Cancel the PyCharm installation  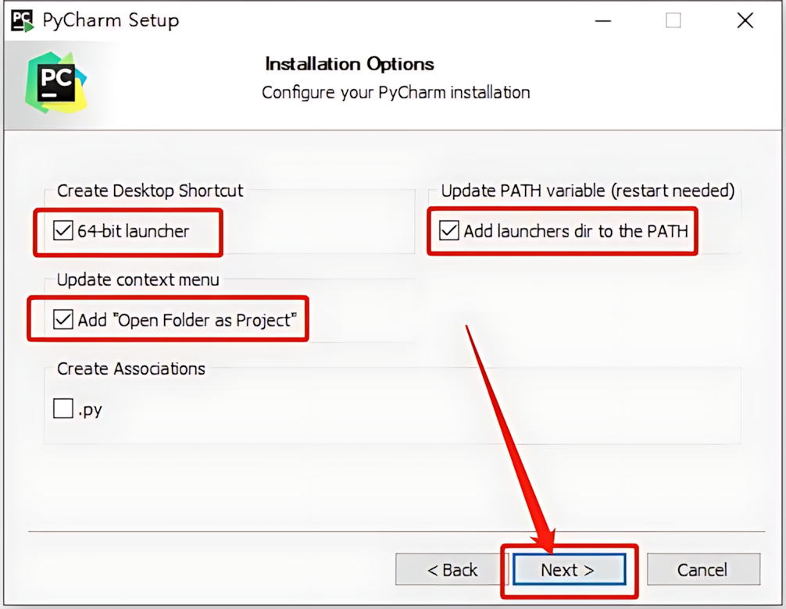pos(703,569)
